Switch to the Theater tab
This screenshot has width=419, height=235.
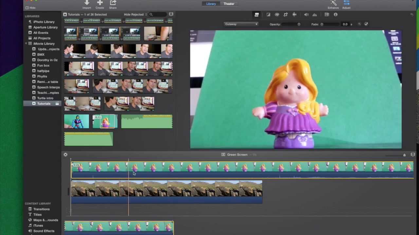(229, 4)
